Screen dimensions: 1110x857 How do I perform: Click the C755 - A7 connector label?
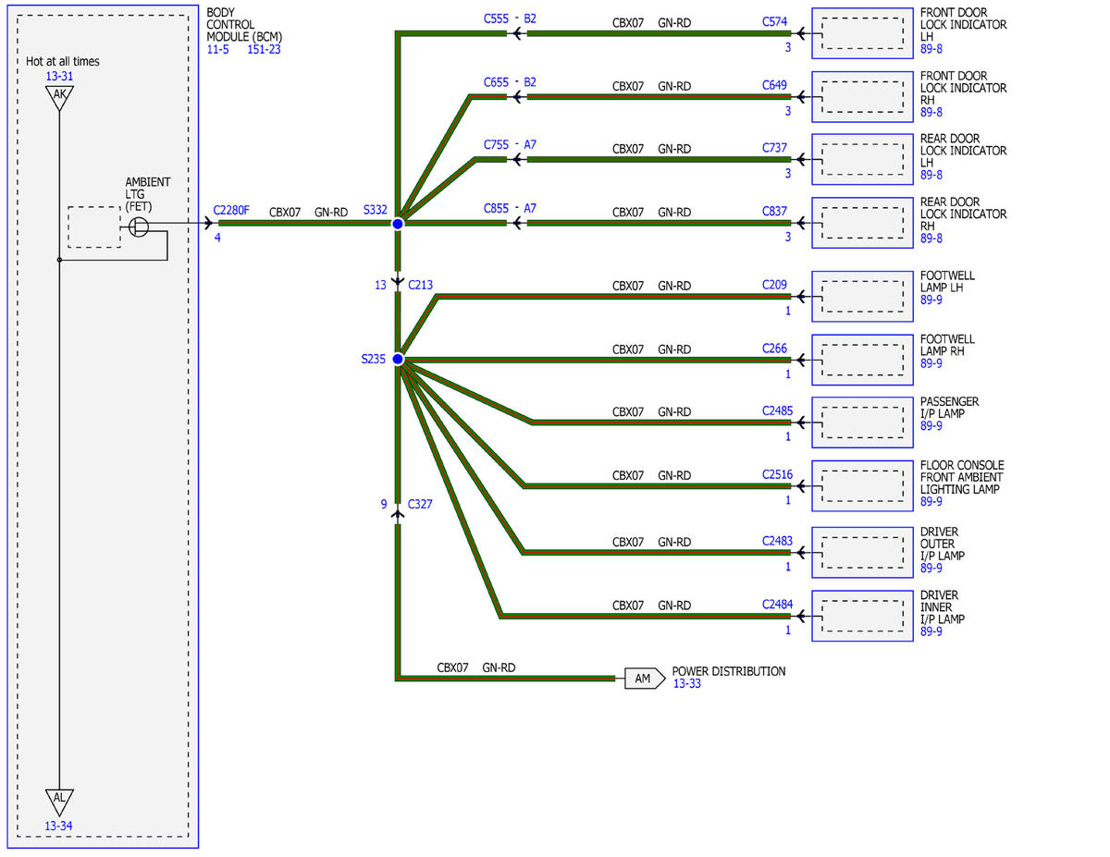pos(510,146)
